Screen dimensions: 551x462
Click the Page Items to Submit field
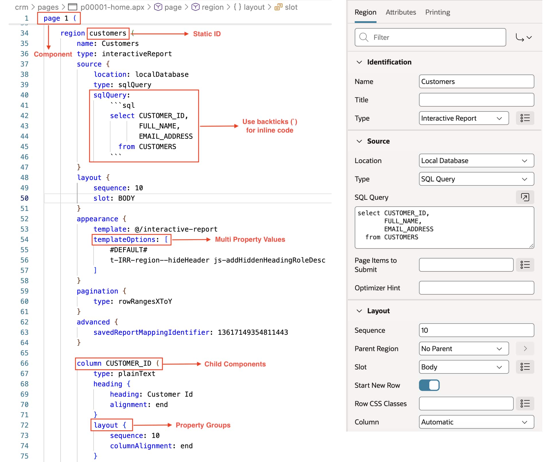point(466,265)
